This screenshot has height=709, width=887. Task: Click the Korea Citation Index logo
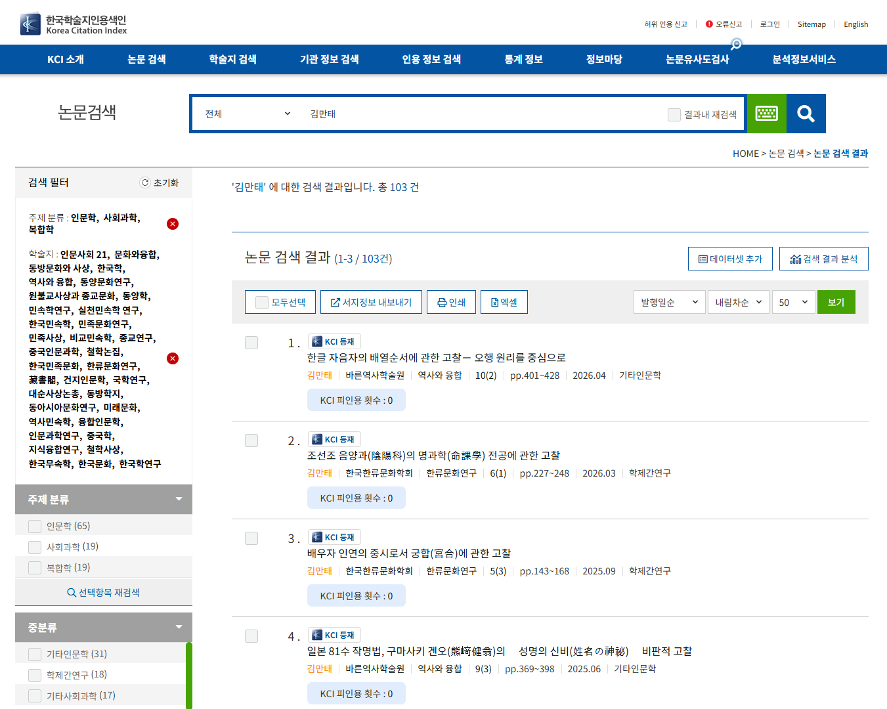tap(74, 24)
